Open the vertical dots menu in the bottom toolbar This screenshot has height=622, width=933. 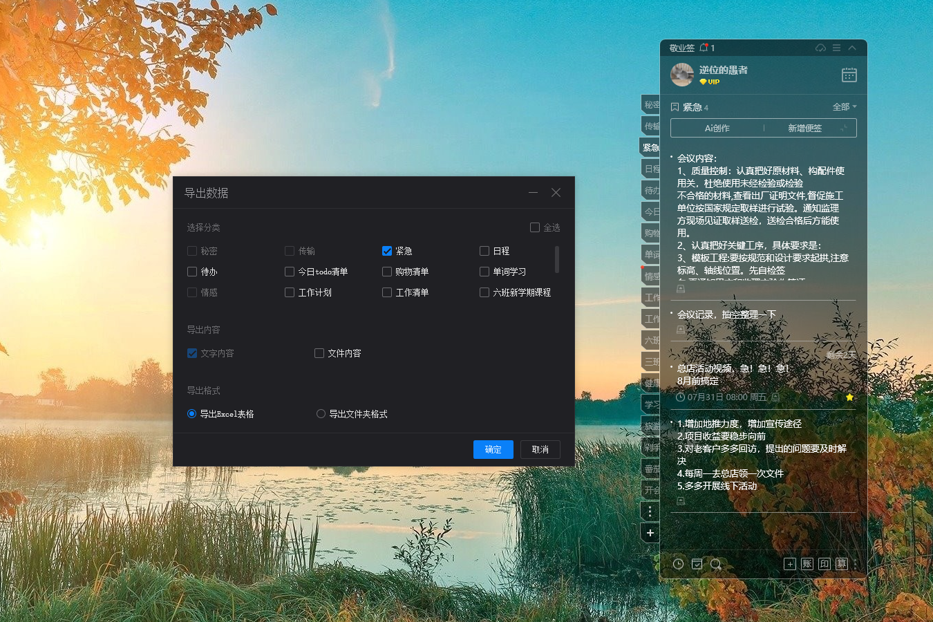[x=856, y=564]
